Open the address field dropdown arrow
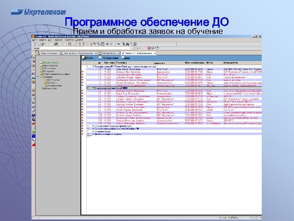The width and height of the screenshot is (294, 221). coord(131,48)
